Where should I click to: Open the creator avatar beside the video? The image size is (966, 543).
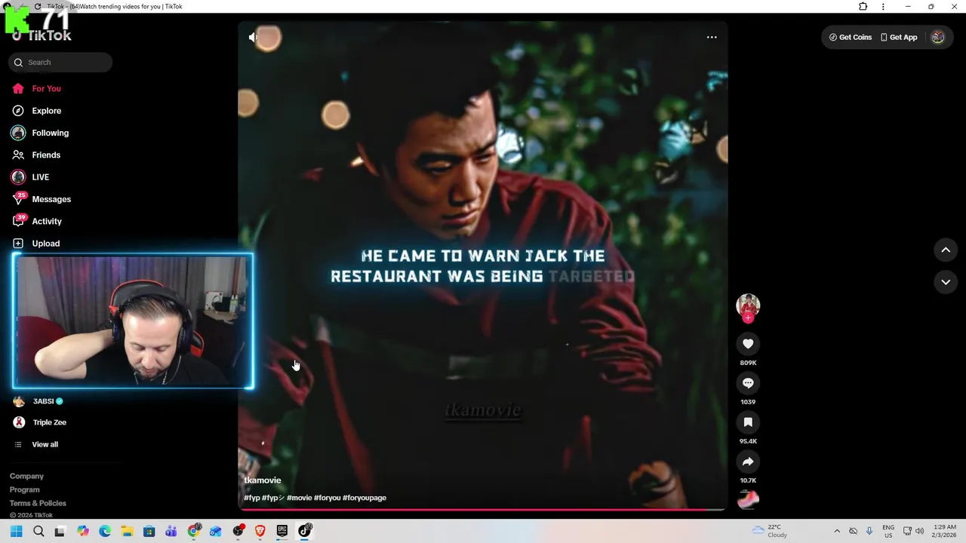748,305
